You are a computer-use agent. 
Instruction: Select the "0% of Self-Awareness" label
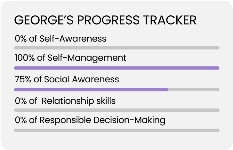coord(60,39)
